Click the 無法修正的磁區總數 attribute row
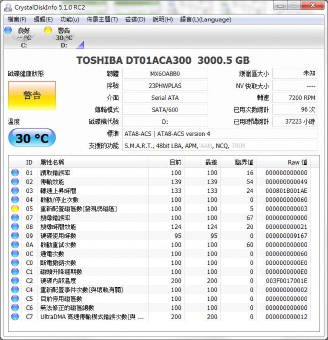This screenshot has width=328, height=340. (x=159, y=308)
